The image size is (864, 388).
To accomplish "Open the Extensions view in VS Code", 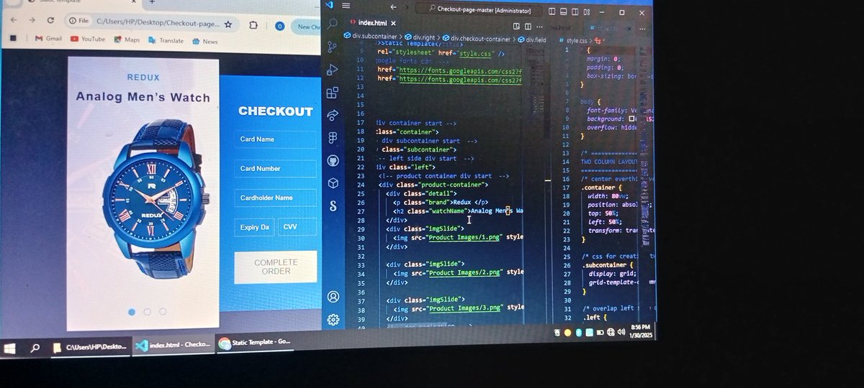I will [x=333, y=93].
